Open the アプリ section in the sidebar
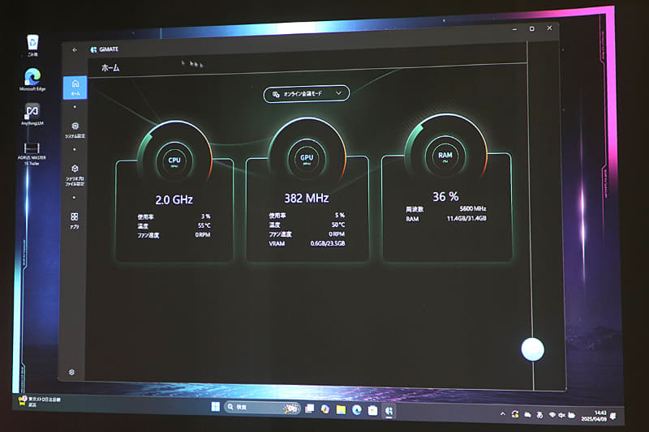Image resolution: width=649 pixels, height=432 pixels. click(75, 220)
